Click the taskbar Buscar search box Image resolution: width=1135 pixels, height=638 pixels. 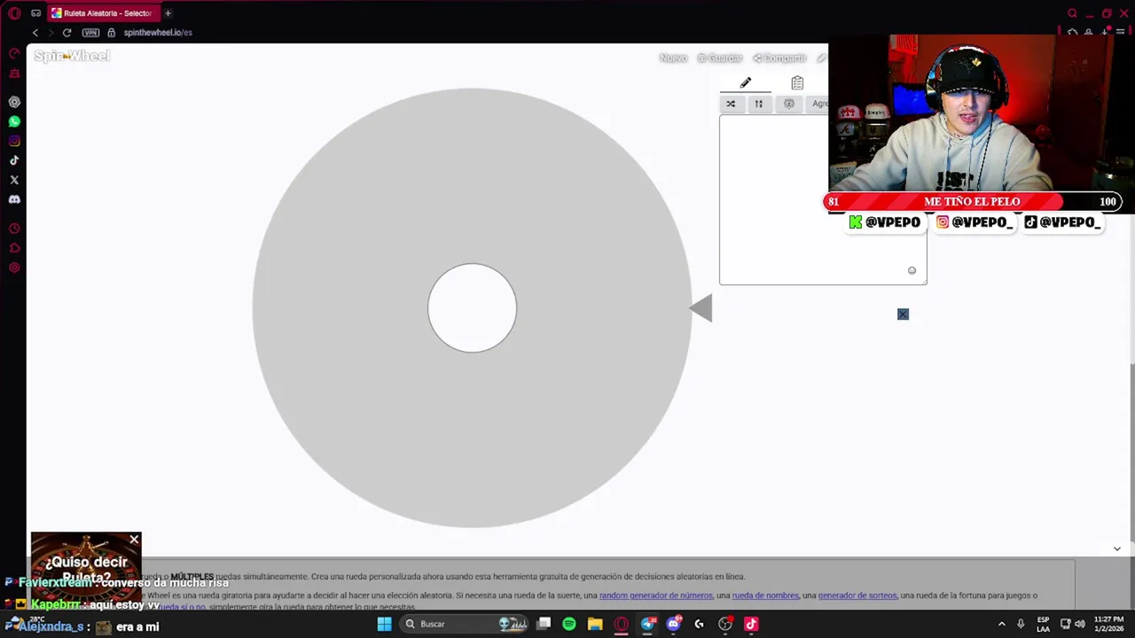point(465,624)
